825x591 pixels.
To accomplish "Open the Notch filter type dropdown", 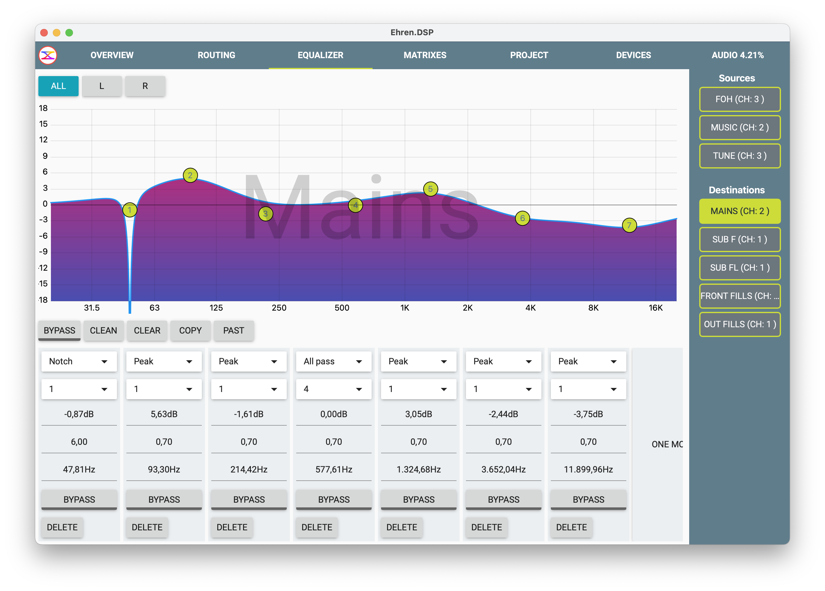I will click(x=79, y=361).
